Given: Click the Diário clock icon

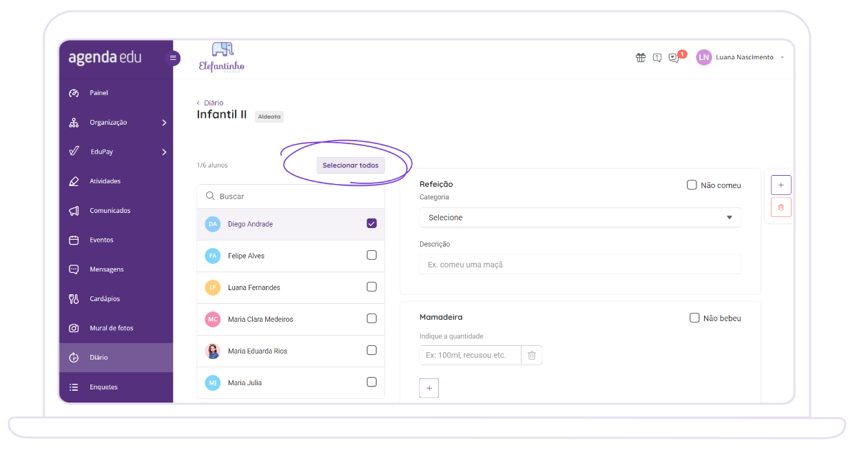Looking at the screenshot, I should 74,358.
